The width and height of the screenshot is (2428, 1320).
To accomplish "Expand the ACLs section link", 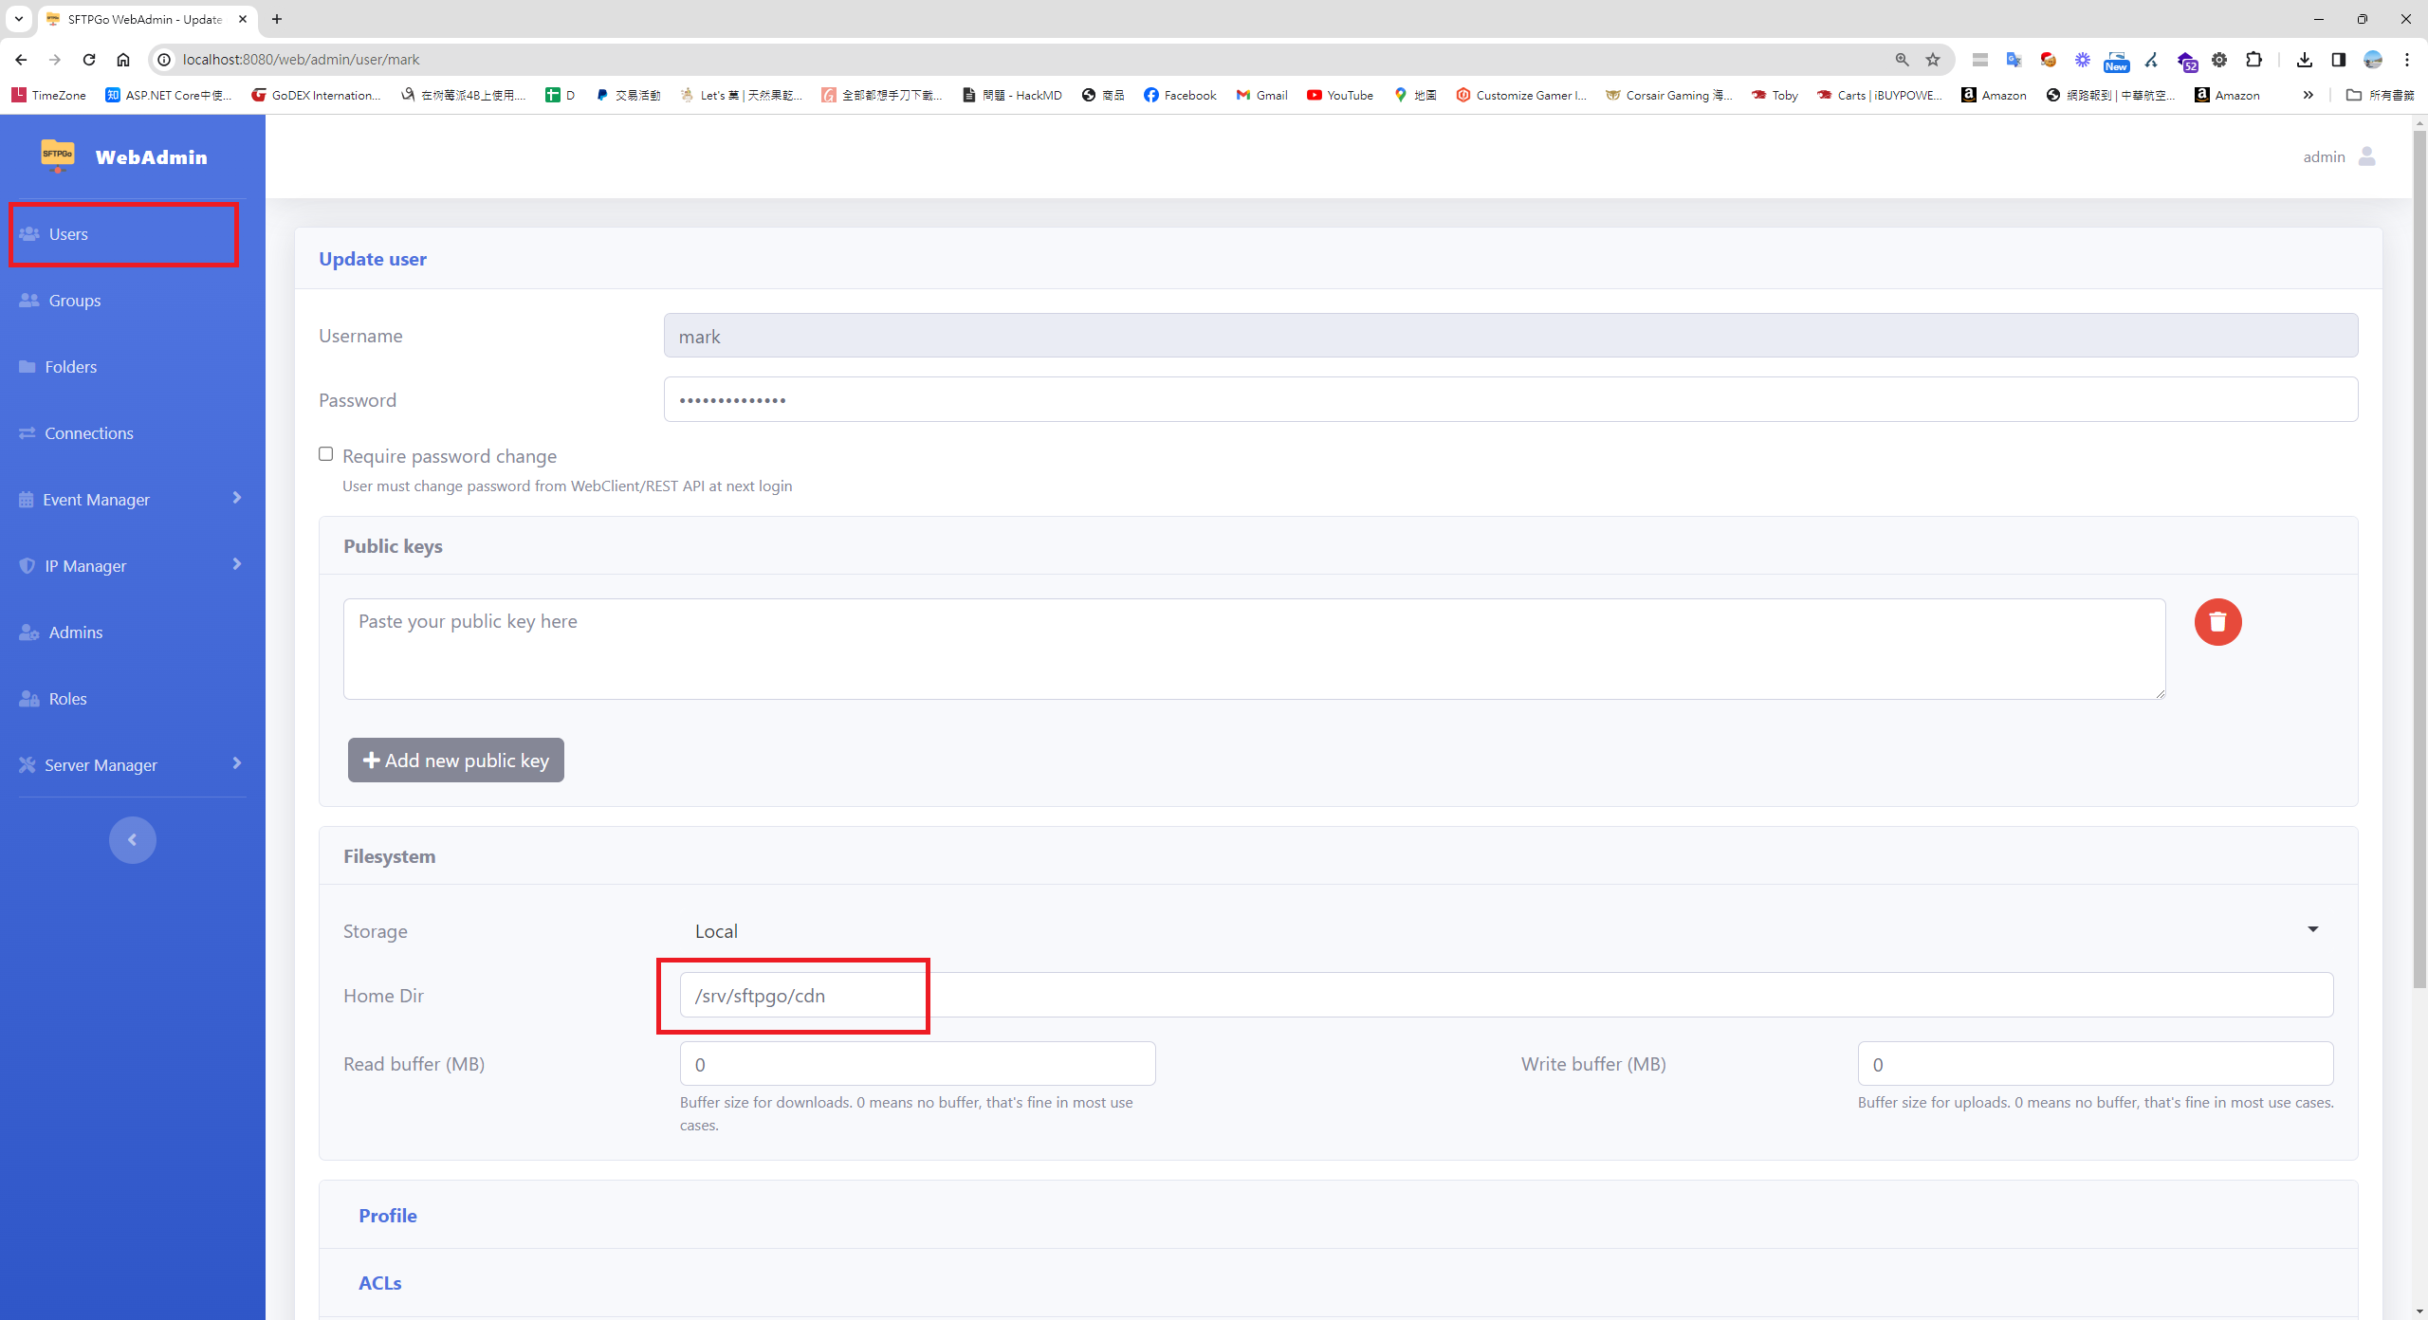I will 379,1283.
